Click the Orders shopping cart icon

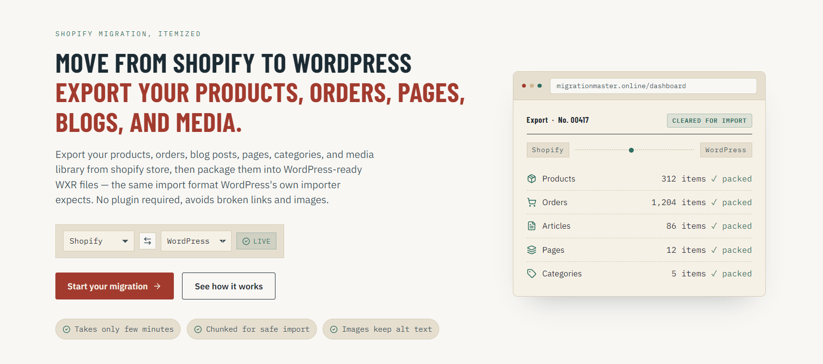pos(532,202)
